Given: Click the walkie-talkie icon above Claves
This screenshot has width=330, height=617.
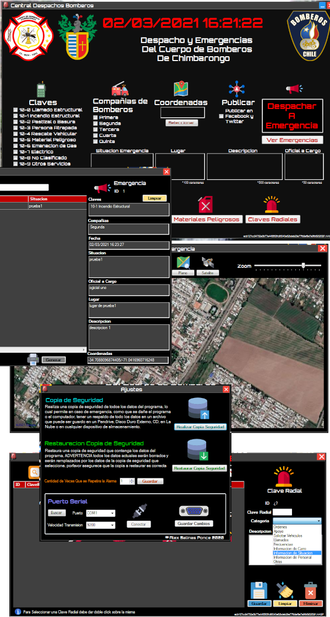Looking at the screenshot, I should click(41, 90).
